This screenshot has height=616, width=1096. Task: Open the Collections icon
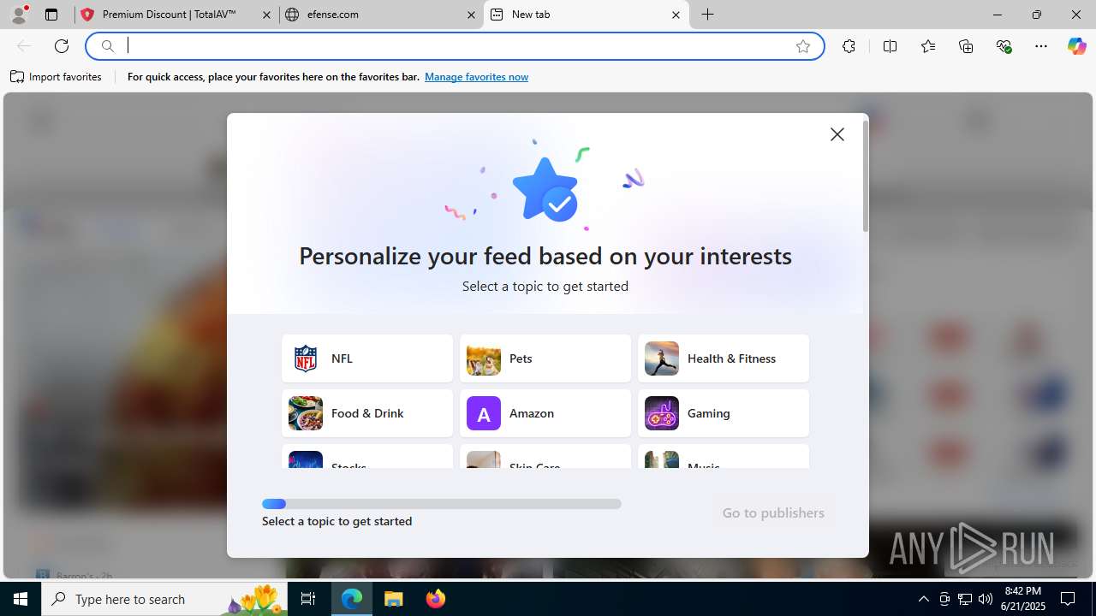(966, 46)
